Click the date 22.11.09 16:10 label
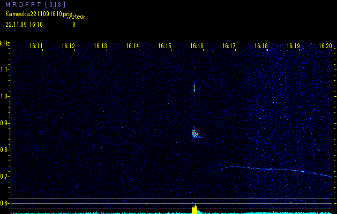 click(24, 25)
